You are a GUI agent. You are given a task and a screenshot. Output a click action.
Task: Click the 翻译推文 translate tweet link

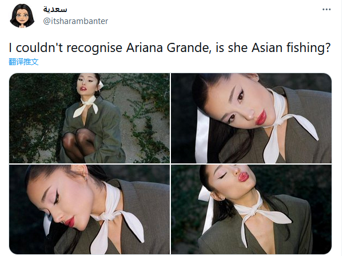(23, 62)
